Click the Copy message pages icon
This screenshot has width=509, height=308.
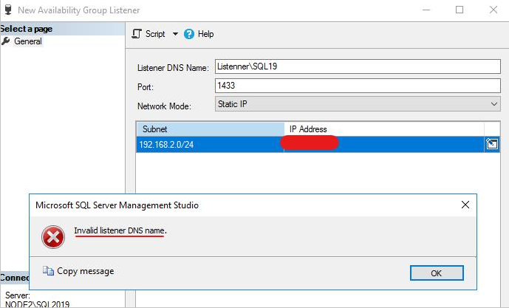tap(48, 270)
